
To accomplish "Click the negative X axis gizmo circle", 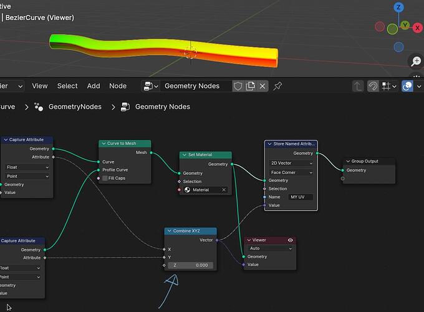I will [x=380, y=26].
